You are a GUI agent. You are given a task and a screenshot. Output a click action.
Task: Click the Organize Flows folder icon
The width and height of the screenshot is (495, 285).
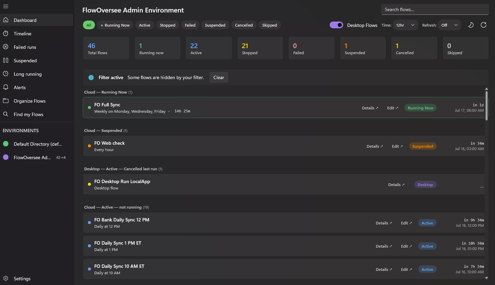(x=6, y=101)
